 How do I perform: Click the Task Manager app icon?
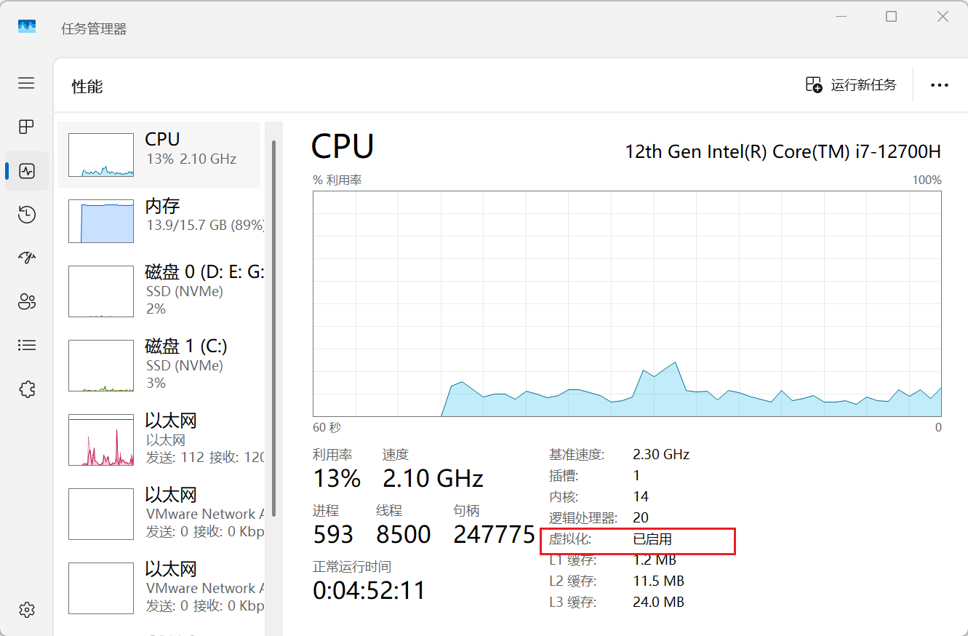pos(27,26)
